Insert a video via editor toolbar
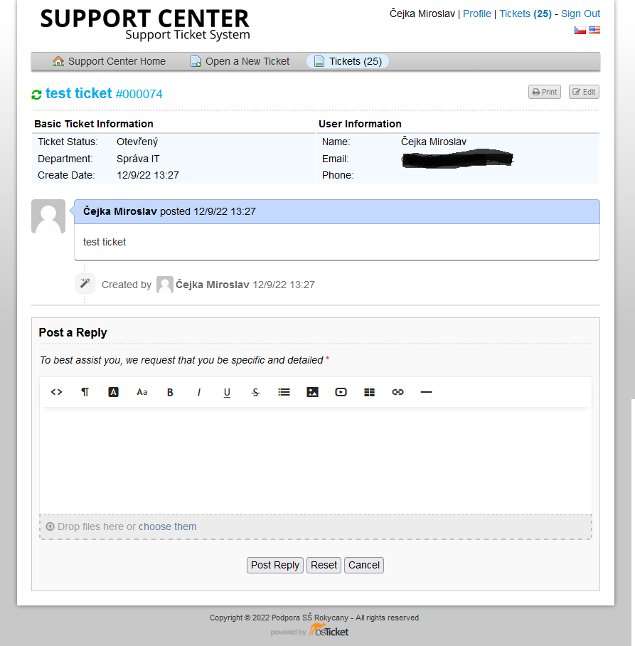This screenshot has height=646, width=635. (x=341, y=392)
